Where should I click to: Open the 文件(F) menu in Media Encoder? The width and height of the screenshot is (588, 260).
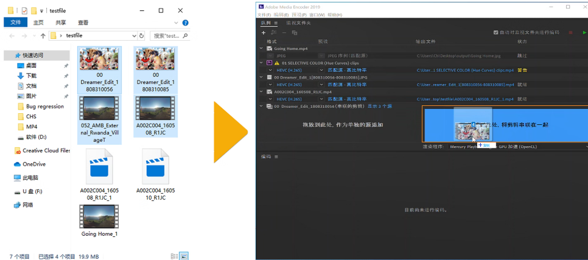coord(264,15)
